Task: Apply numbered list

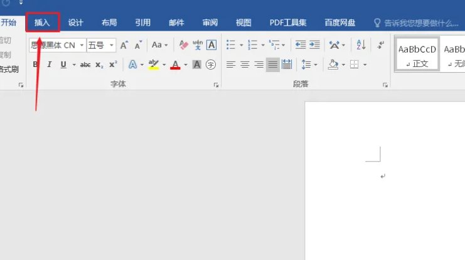Action: (x=252, y=45)
